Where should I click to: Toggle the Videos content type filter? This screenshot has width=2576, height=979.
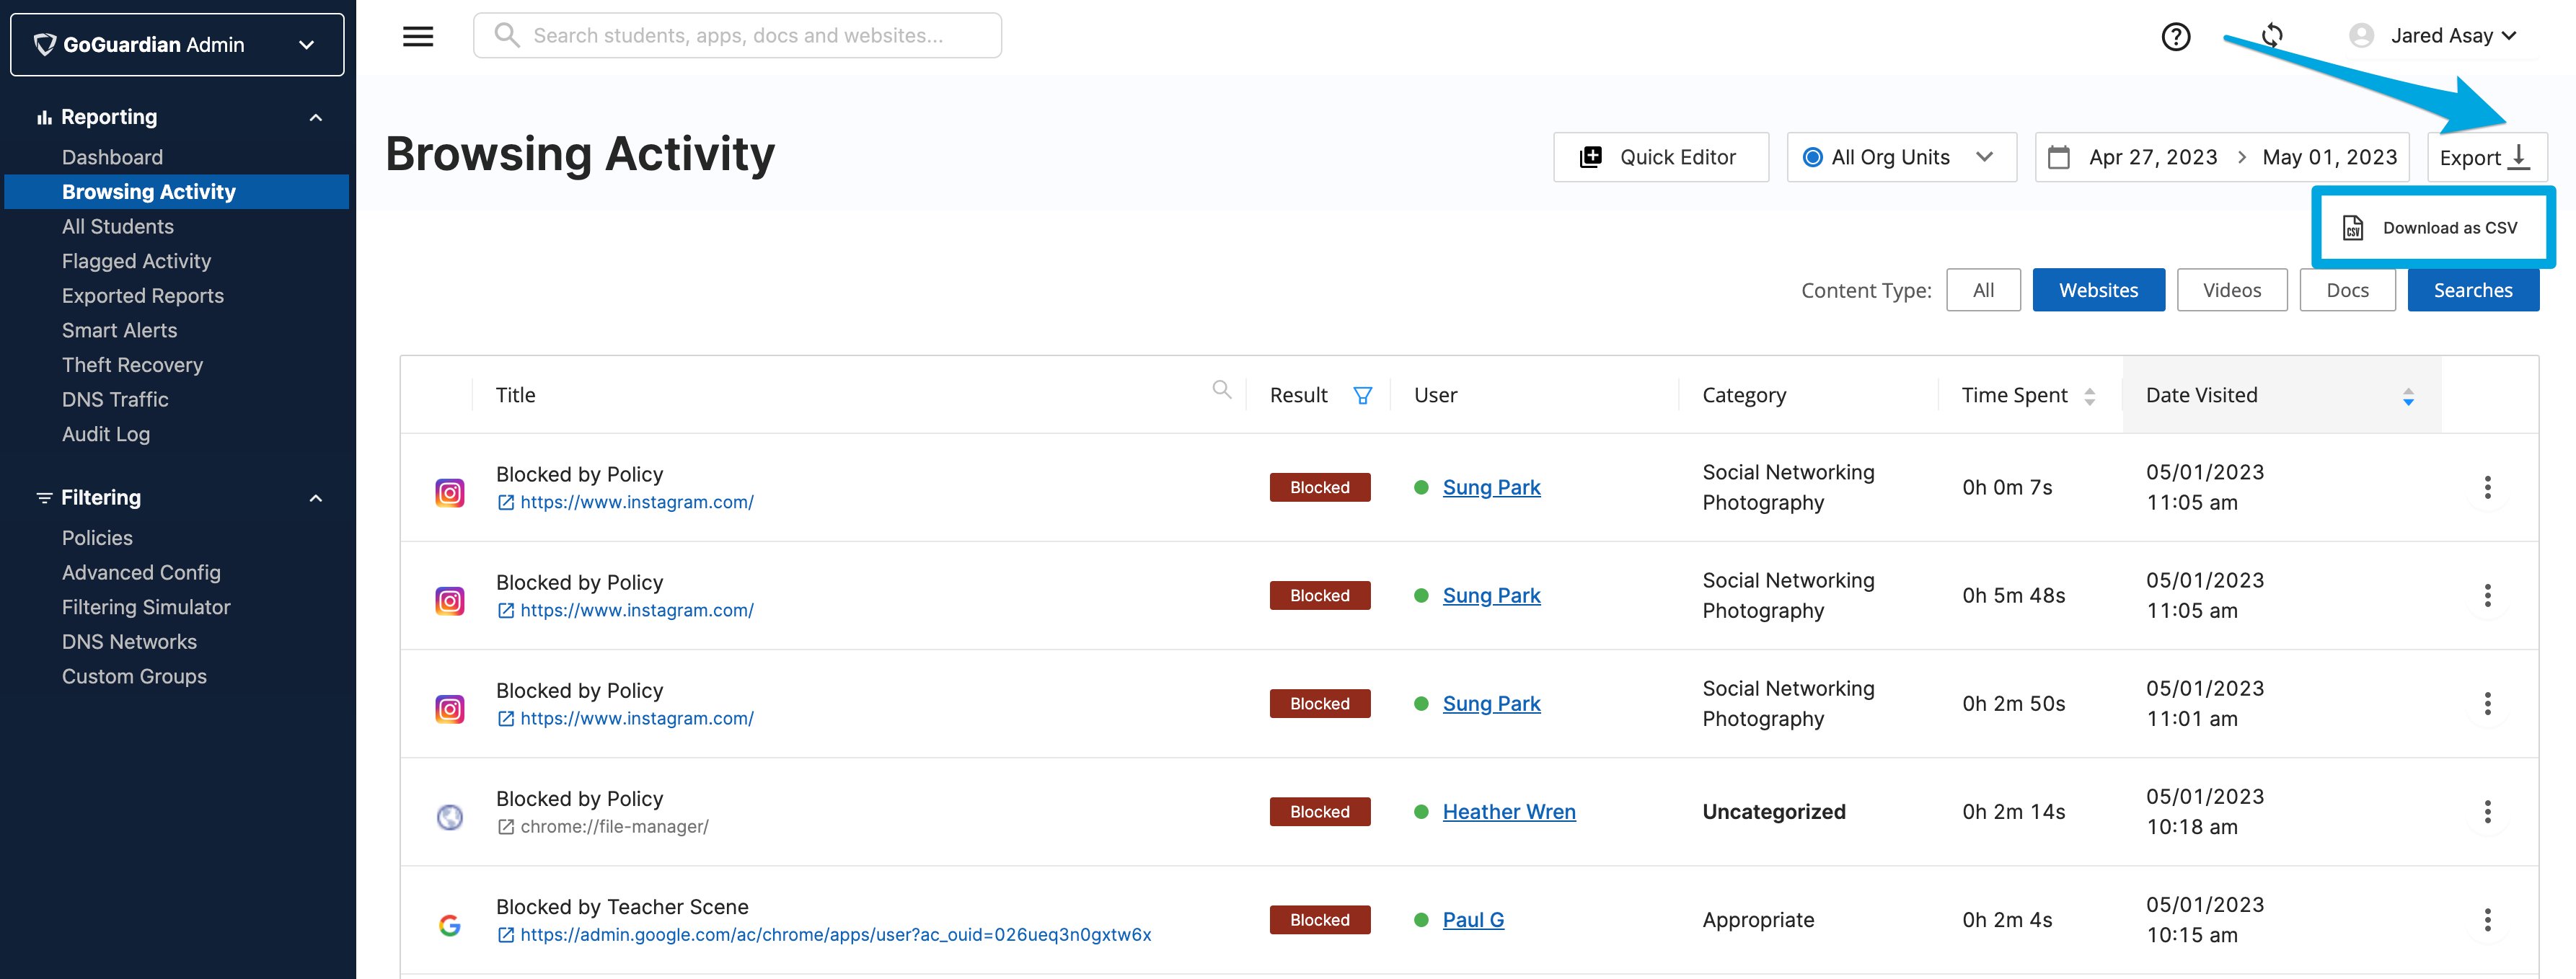coord(2231,290)
